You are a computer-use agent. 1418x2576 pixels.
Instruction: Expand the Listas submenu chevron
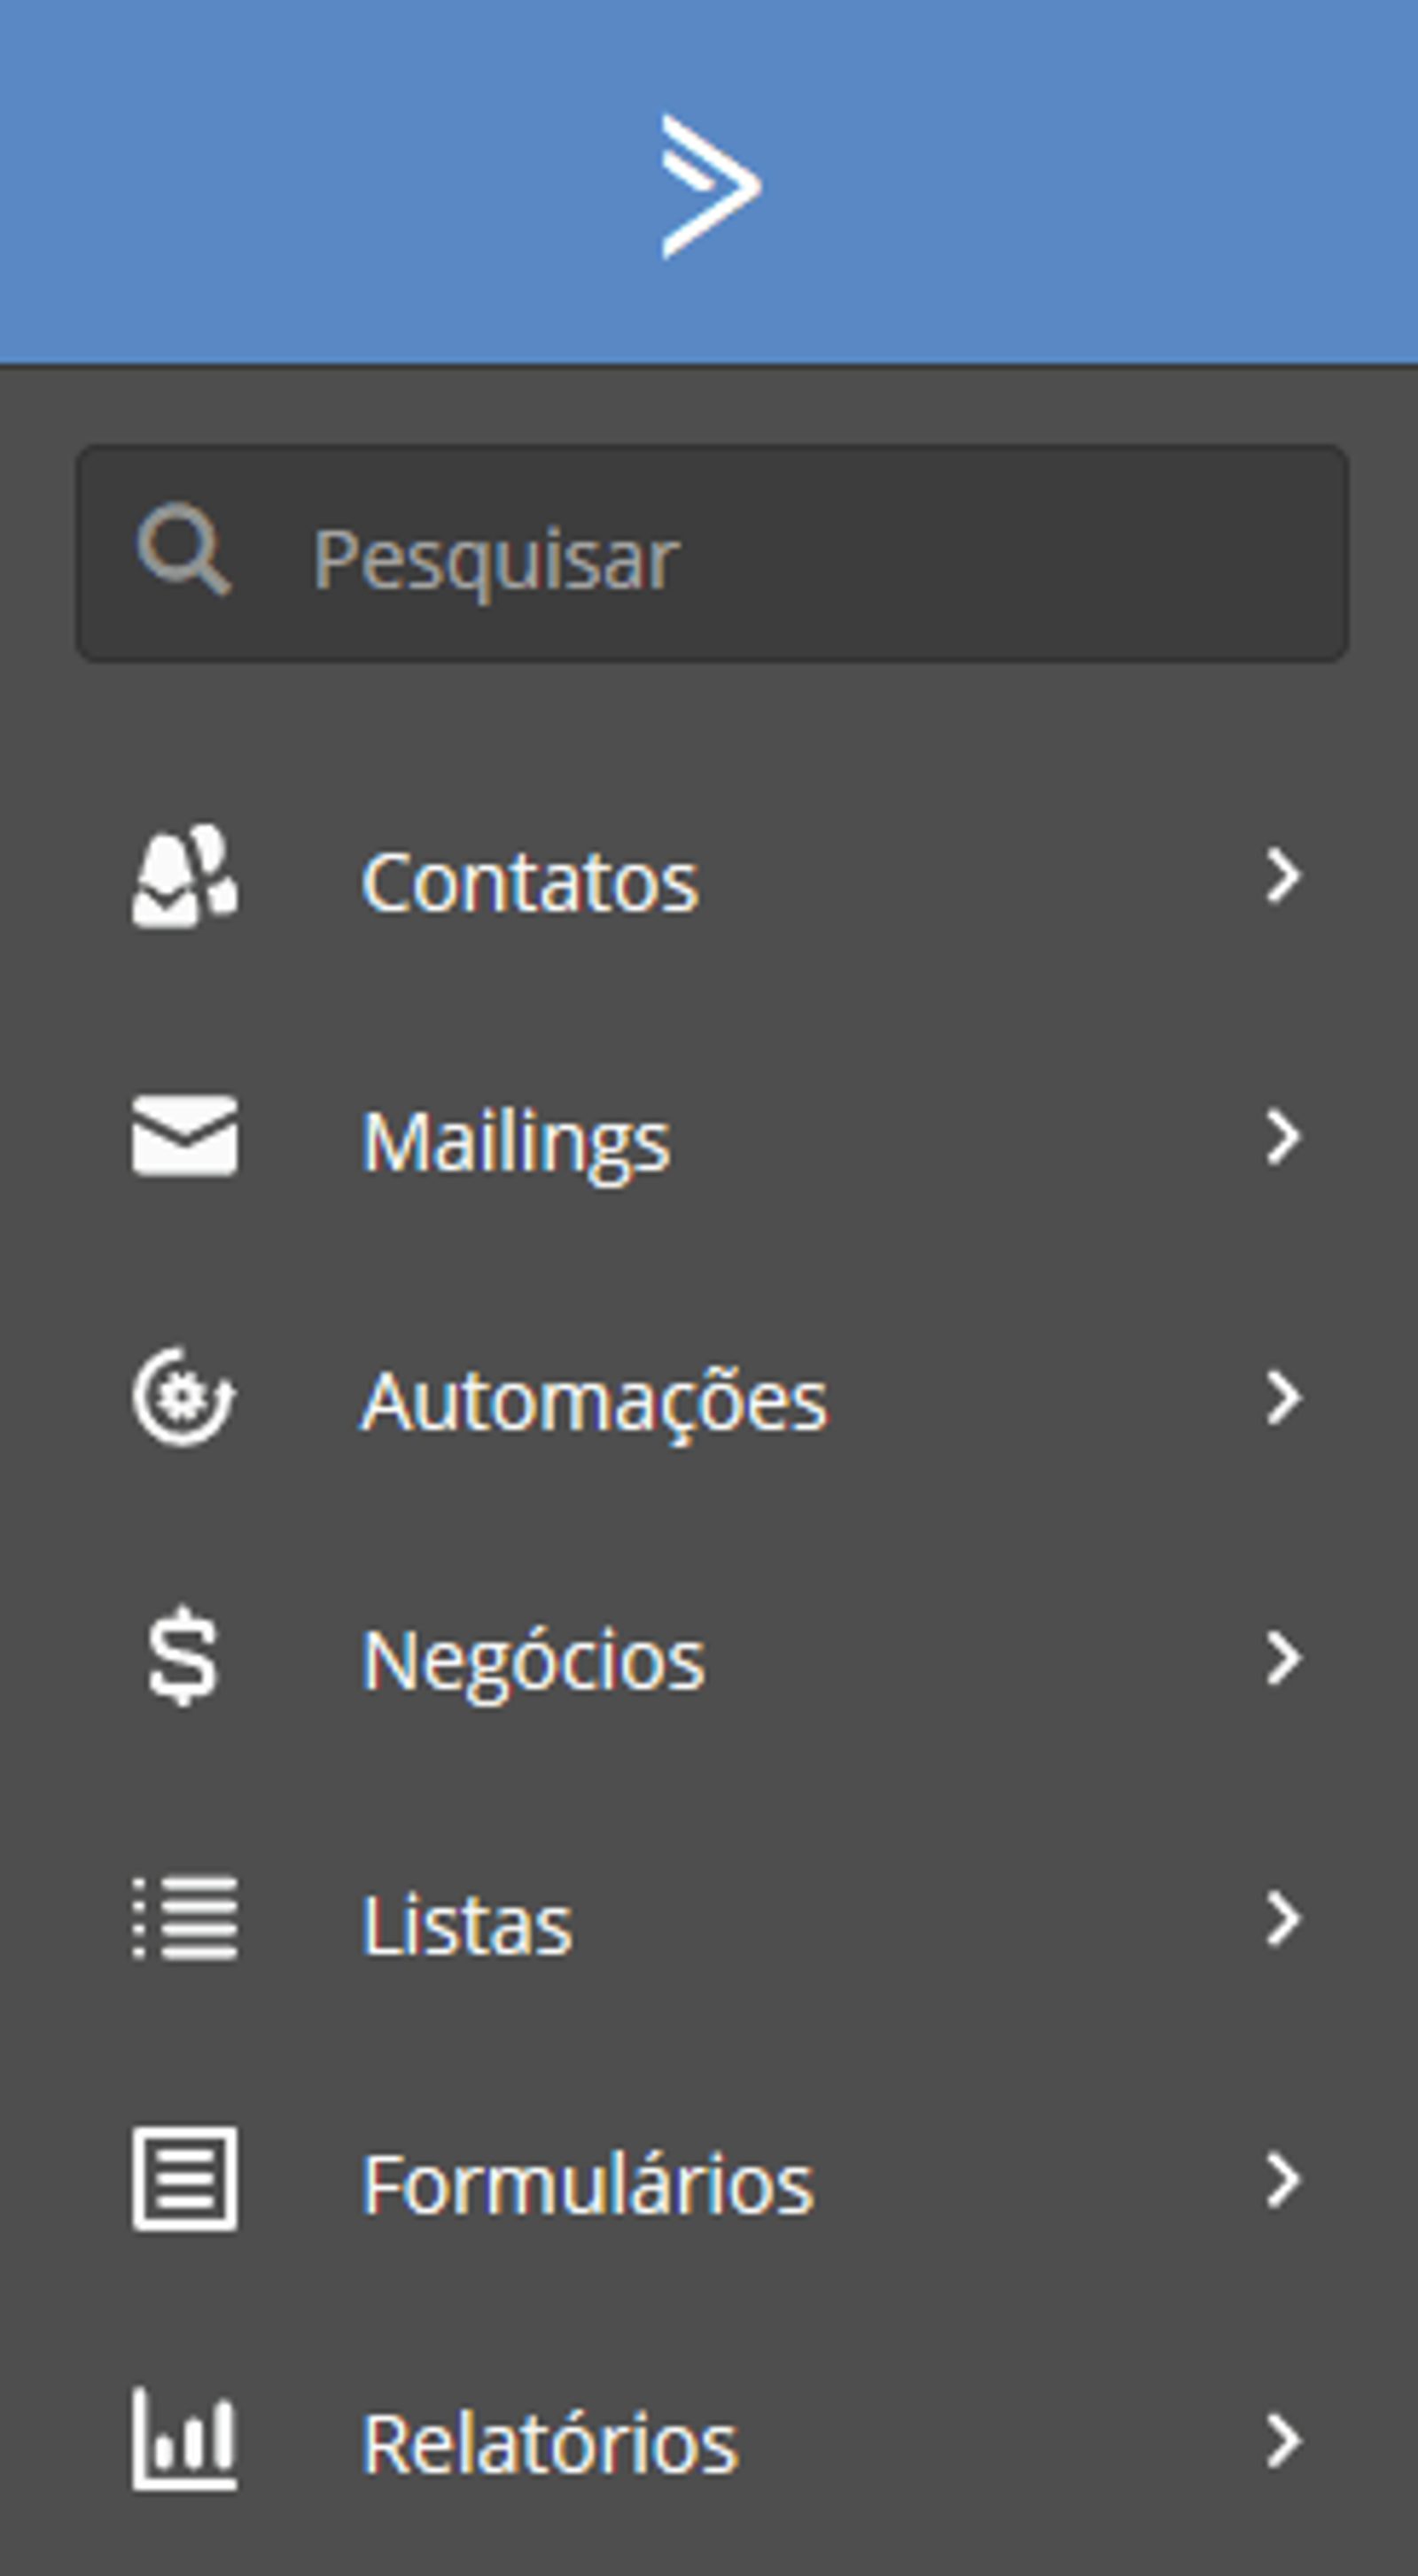pos(1283,1918)
